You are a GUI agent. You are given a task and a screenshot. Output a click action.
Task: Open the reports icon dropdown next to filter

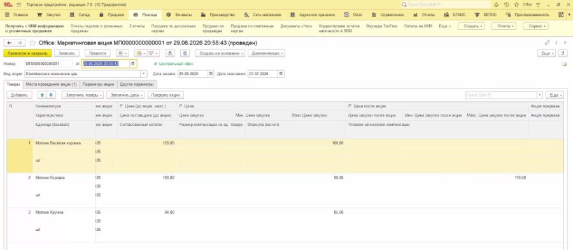pyautogui.click(x=140, y=53)
